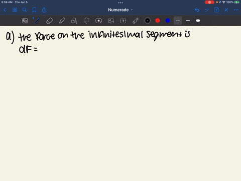Choose the blue pen color

pyautogui.click(x=168, y=21)
